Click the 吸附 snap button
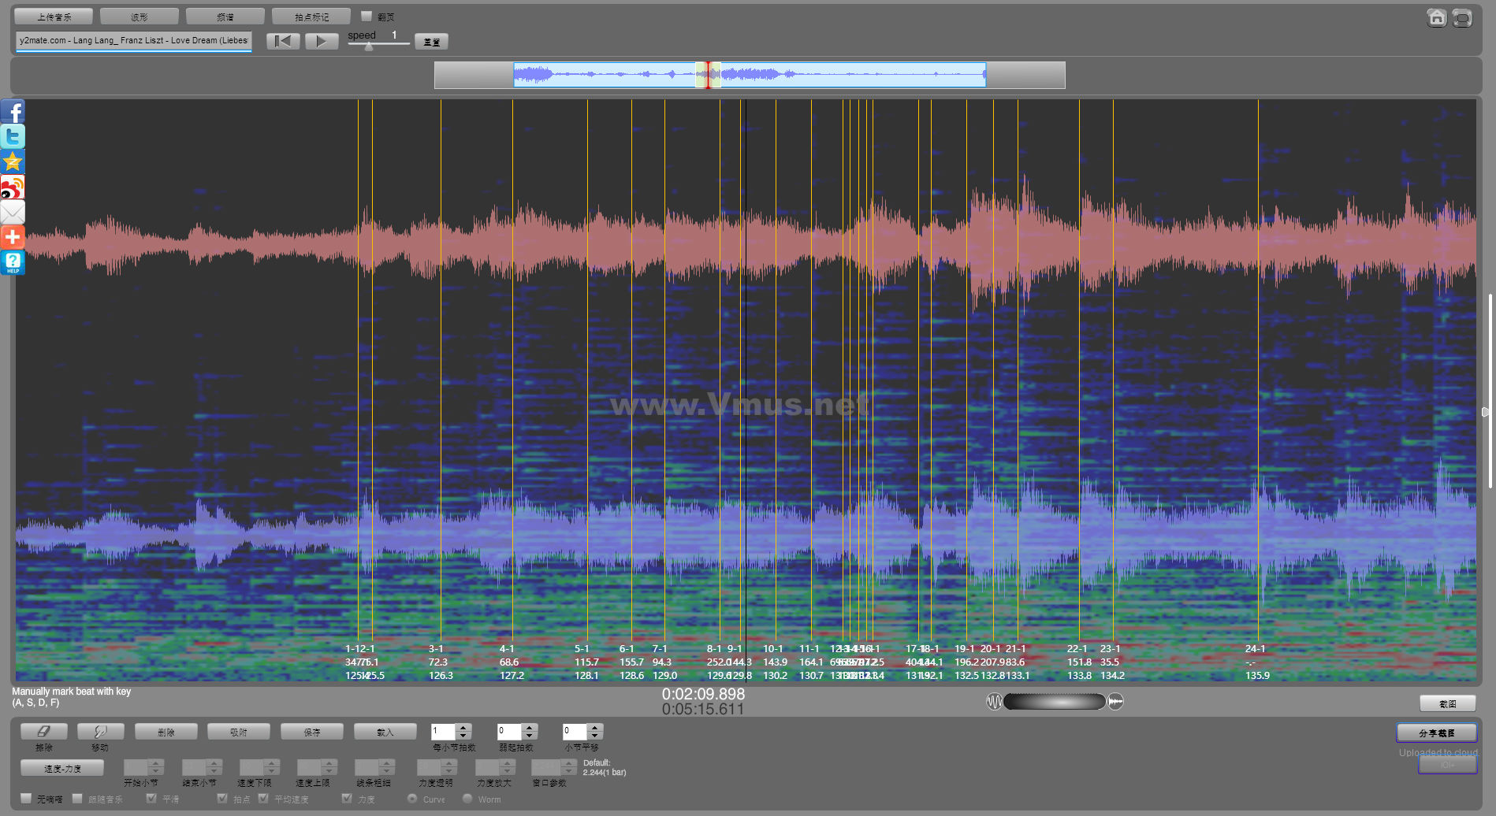This screenshot has height=816, width=1496. [239, 732]
